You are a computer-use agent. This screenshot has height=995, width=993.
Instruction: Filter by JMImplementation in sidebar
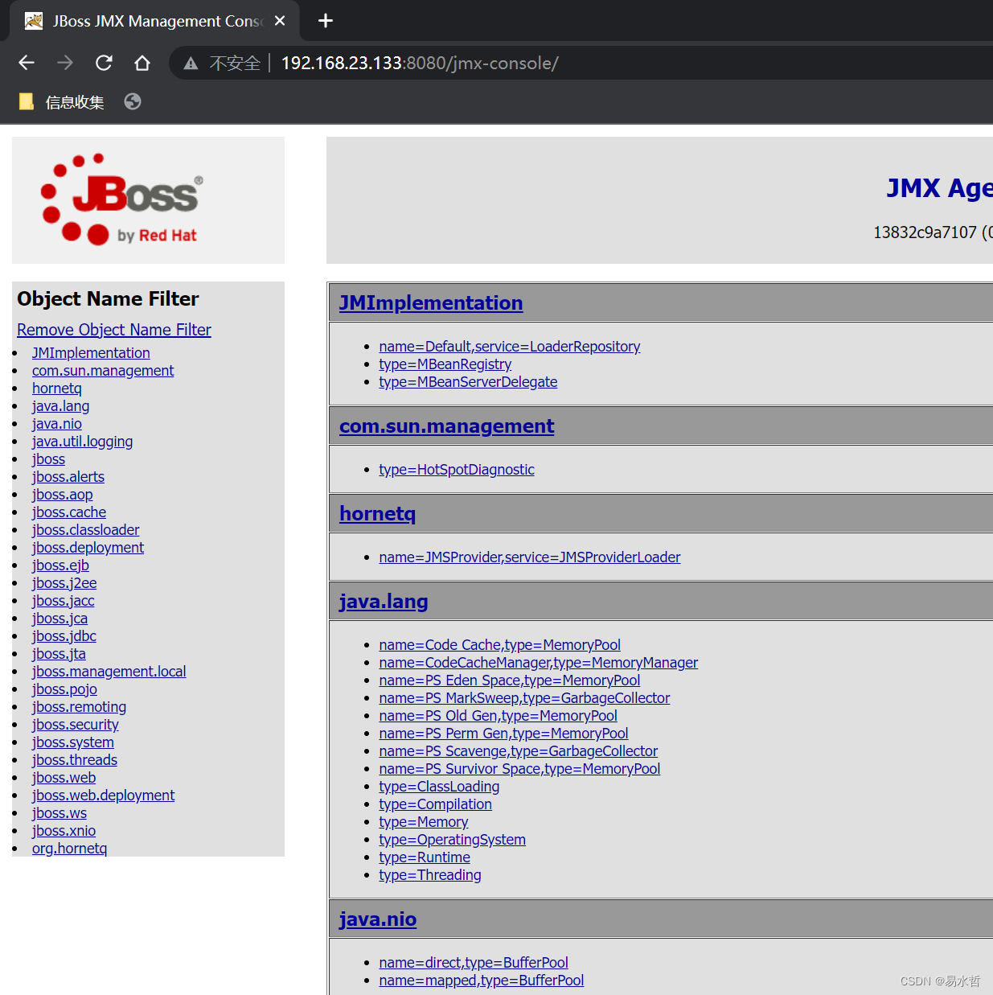[x=91, y=353]
